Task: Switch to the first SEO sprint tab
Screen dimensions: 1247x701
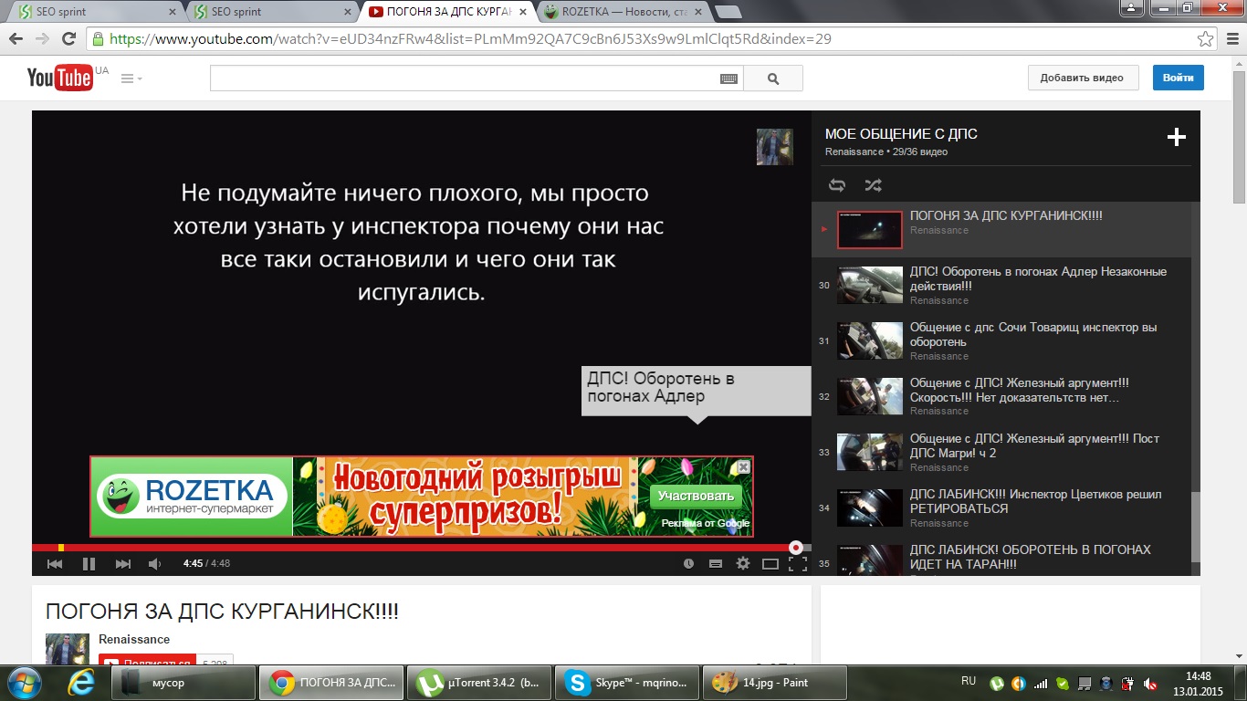Action: [x=95, y=12]
